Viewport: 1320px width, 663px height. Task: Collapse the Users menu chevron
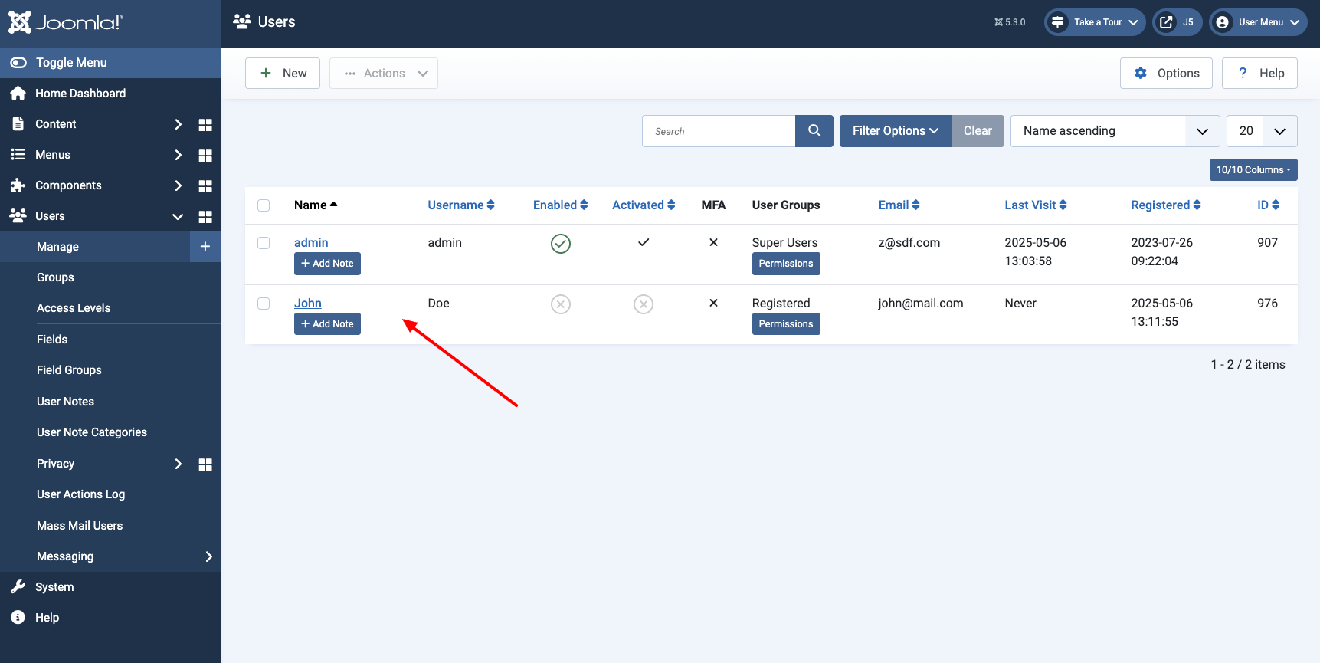pos(178,216)
